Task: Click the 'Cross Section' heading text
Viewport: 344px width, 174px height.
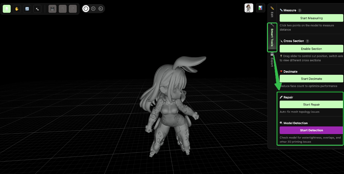Action: [293, 41]
